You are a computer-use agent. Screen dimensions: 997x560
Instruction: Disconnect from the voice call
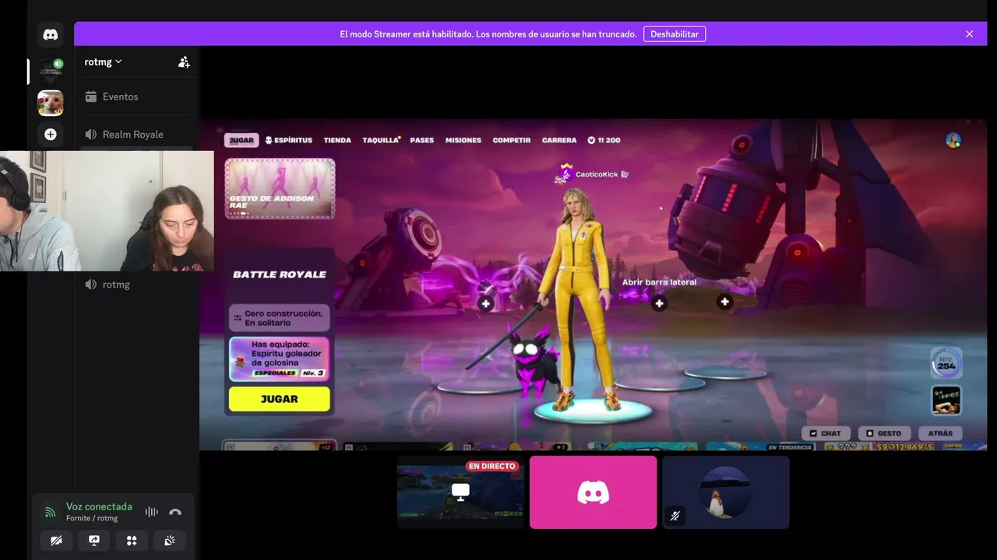tap(175, 512)
